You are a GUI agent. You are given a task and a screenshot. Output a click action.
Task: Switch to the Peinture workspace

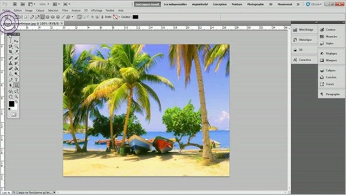tap(237, 4)
